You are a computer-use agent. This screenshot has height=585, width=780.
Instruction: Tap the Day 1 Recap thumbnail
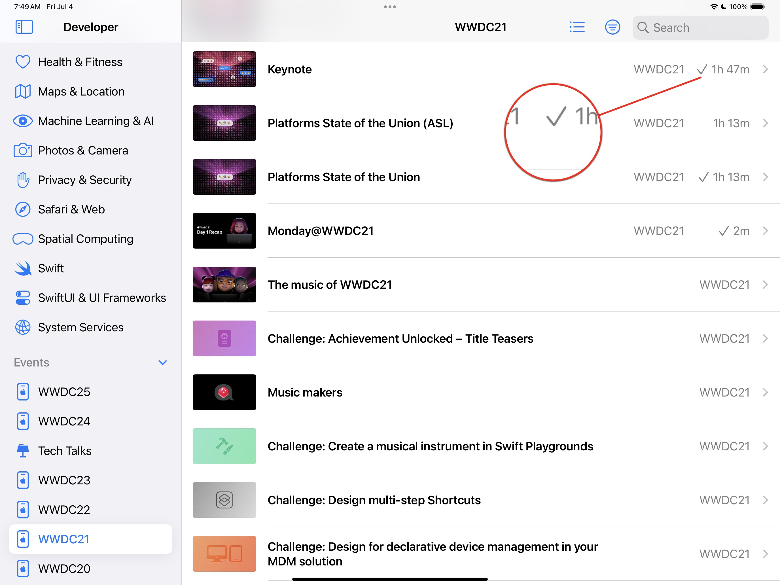[x=224, y=231]
